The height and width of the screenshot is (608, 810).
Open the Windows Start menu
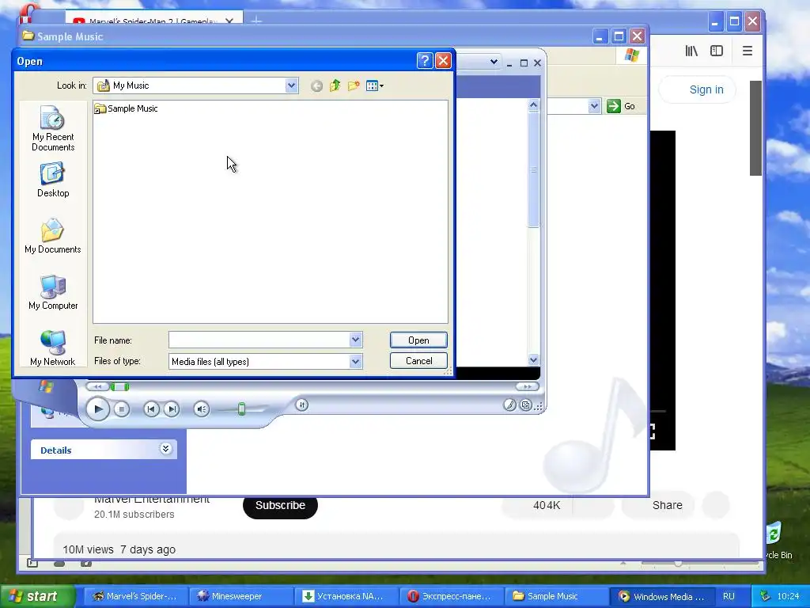point(38,596)
